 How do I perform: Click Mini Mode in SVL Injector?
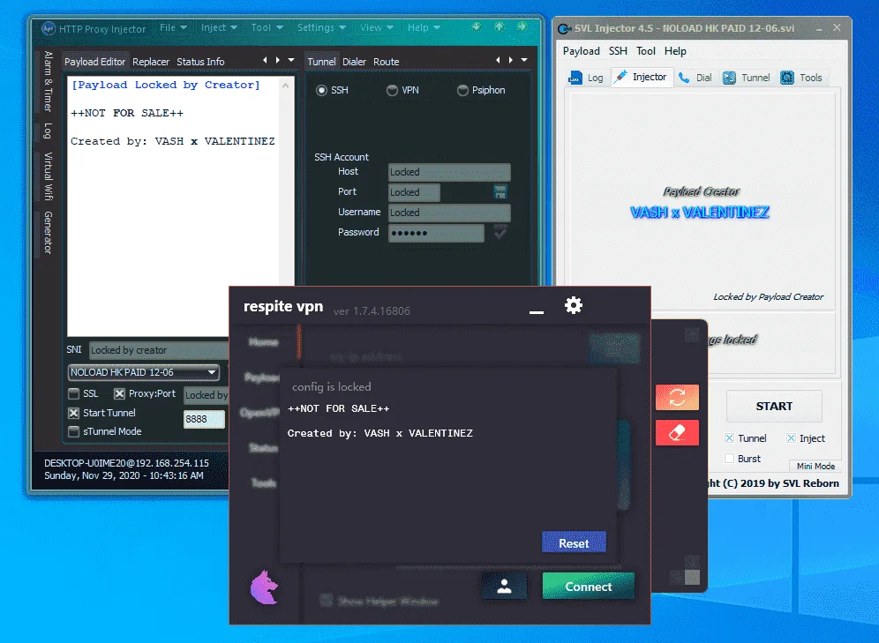point(815,466)
